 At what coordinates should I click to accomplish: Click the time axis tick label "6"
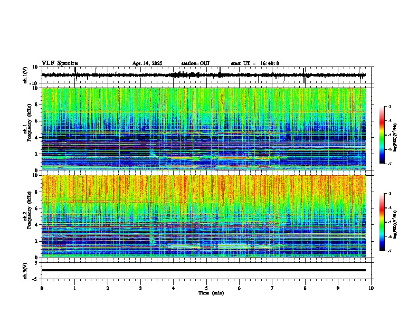click(x=240, y=288)
